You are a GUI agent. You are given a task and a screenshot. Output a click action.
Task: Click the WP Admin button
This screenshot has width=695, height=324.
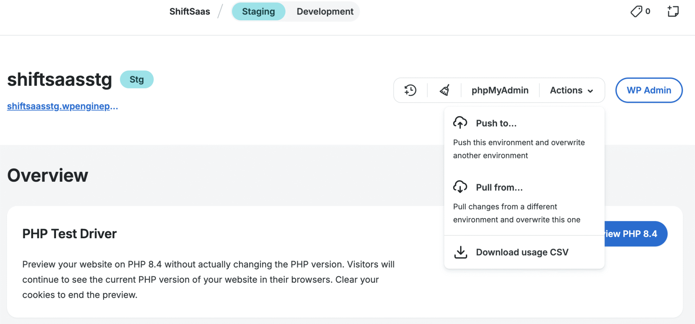649,90
